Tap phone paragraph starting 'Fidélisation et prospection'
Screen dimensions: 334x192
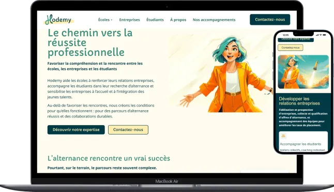303,117
